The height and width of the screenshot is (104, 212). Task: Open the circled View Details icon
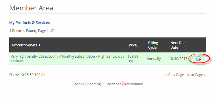198,59
